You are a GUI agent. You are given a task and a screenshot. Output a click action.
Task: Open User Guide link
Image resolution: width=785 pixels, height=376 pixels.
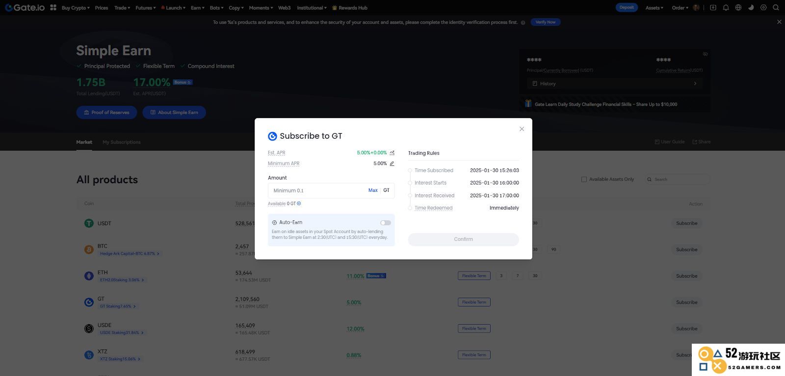coord(670,142)
